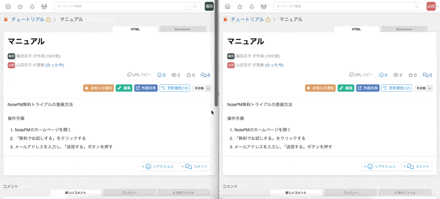Click たった今 update time link in right window
Viewport: 440px width, 199px height.
[274, 65]
